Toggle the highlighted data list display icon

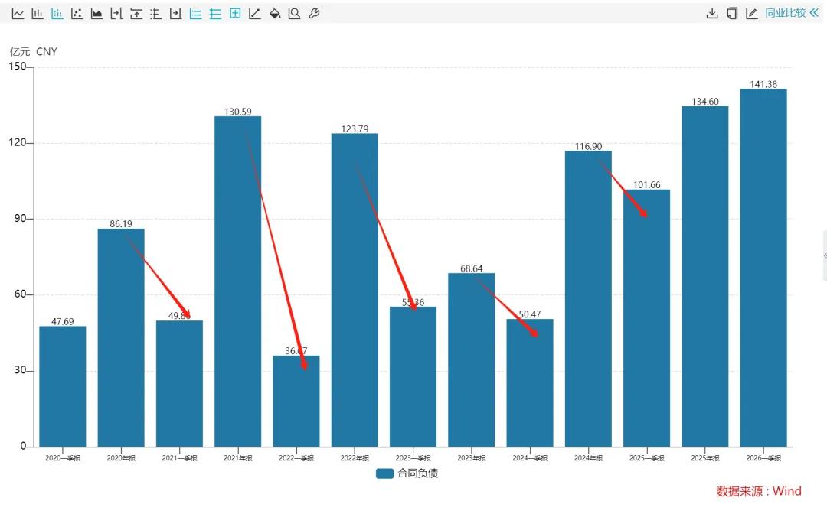coord(196,14)
